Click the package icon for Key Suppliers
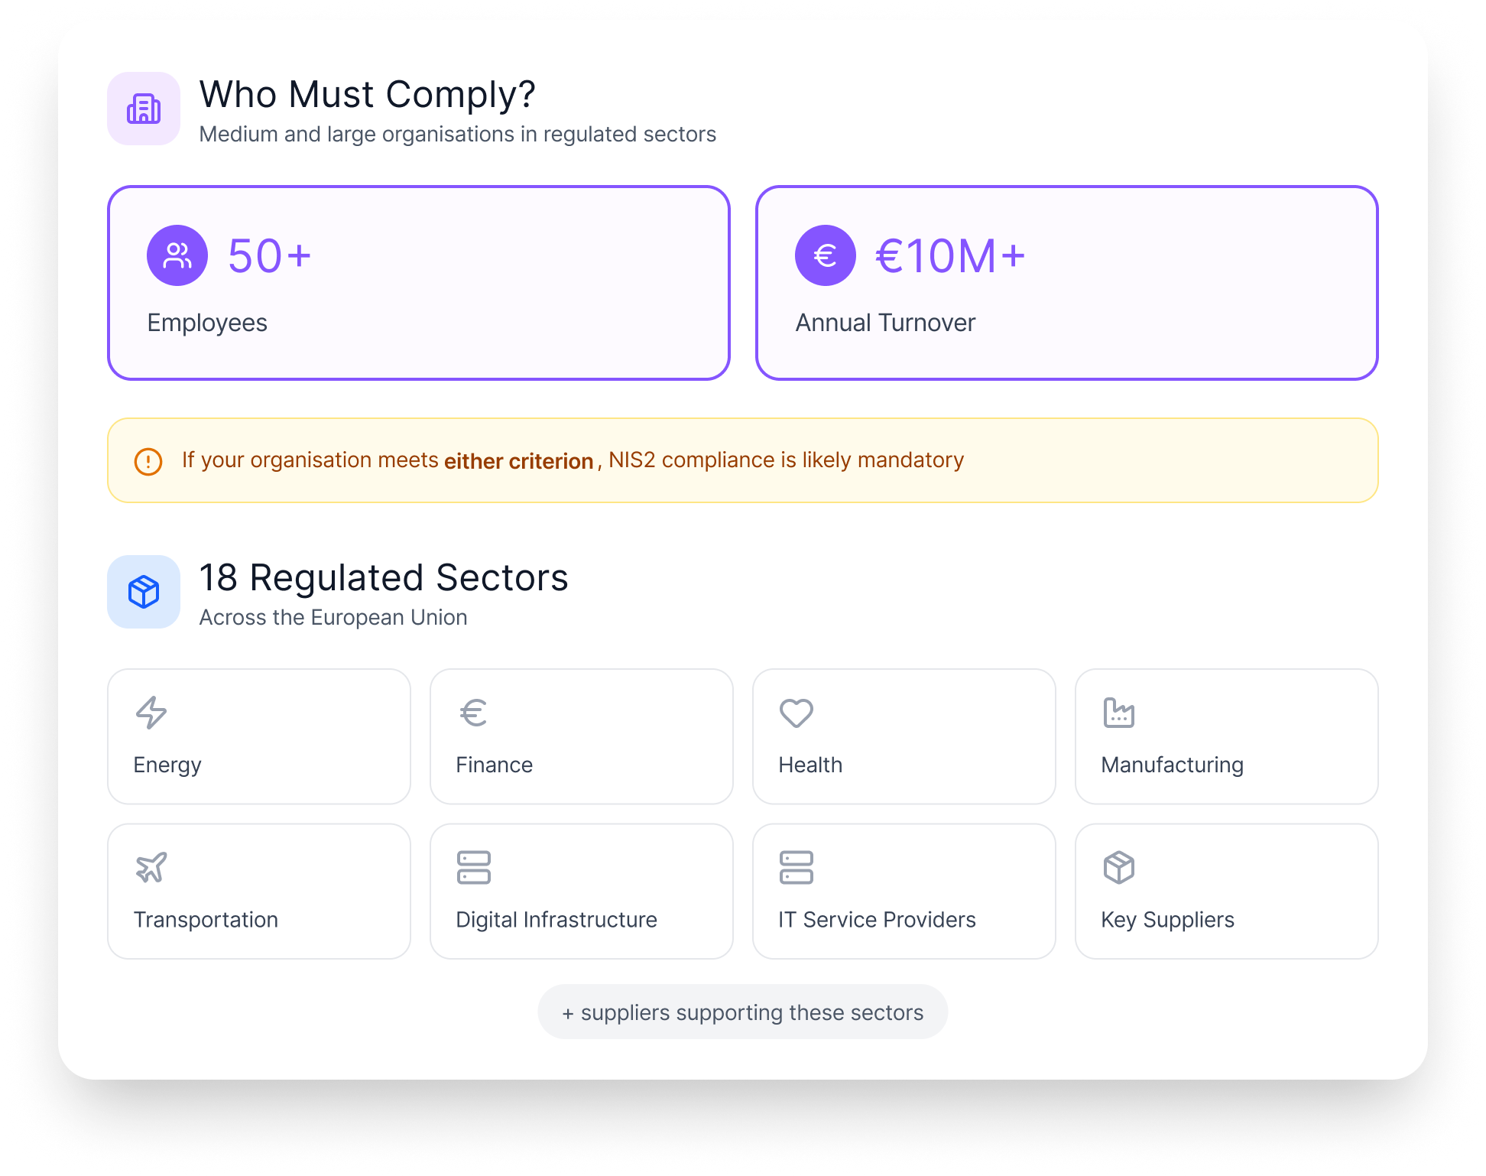The height and width of the screenshot is (1176, 1486). (x=1119, y=867)
